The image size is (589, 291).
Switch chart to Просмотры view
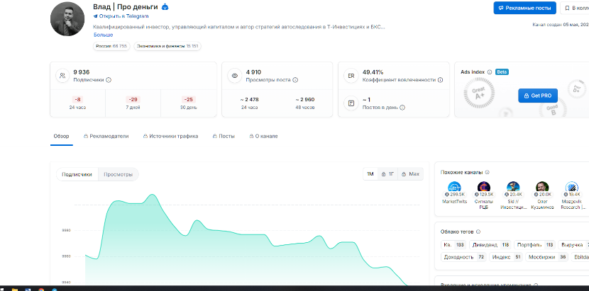119,174
